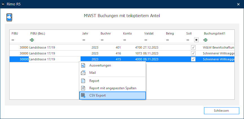Screen dimensions: 244x119
Task: Click the blue archive drawer icon near title
Action: [x=9, y=17]
